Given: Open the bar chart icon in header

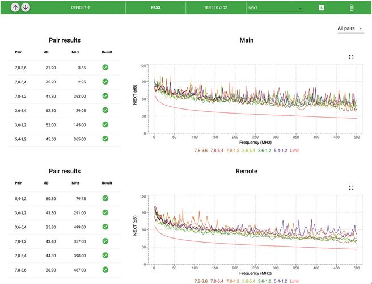Looking at the screenshot, I should tap(322, 8).
